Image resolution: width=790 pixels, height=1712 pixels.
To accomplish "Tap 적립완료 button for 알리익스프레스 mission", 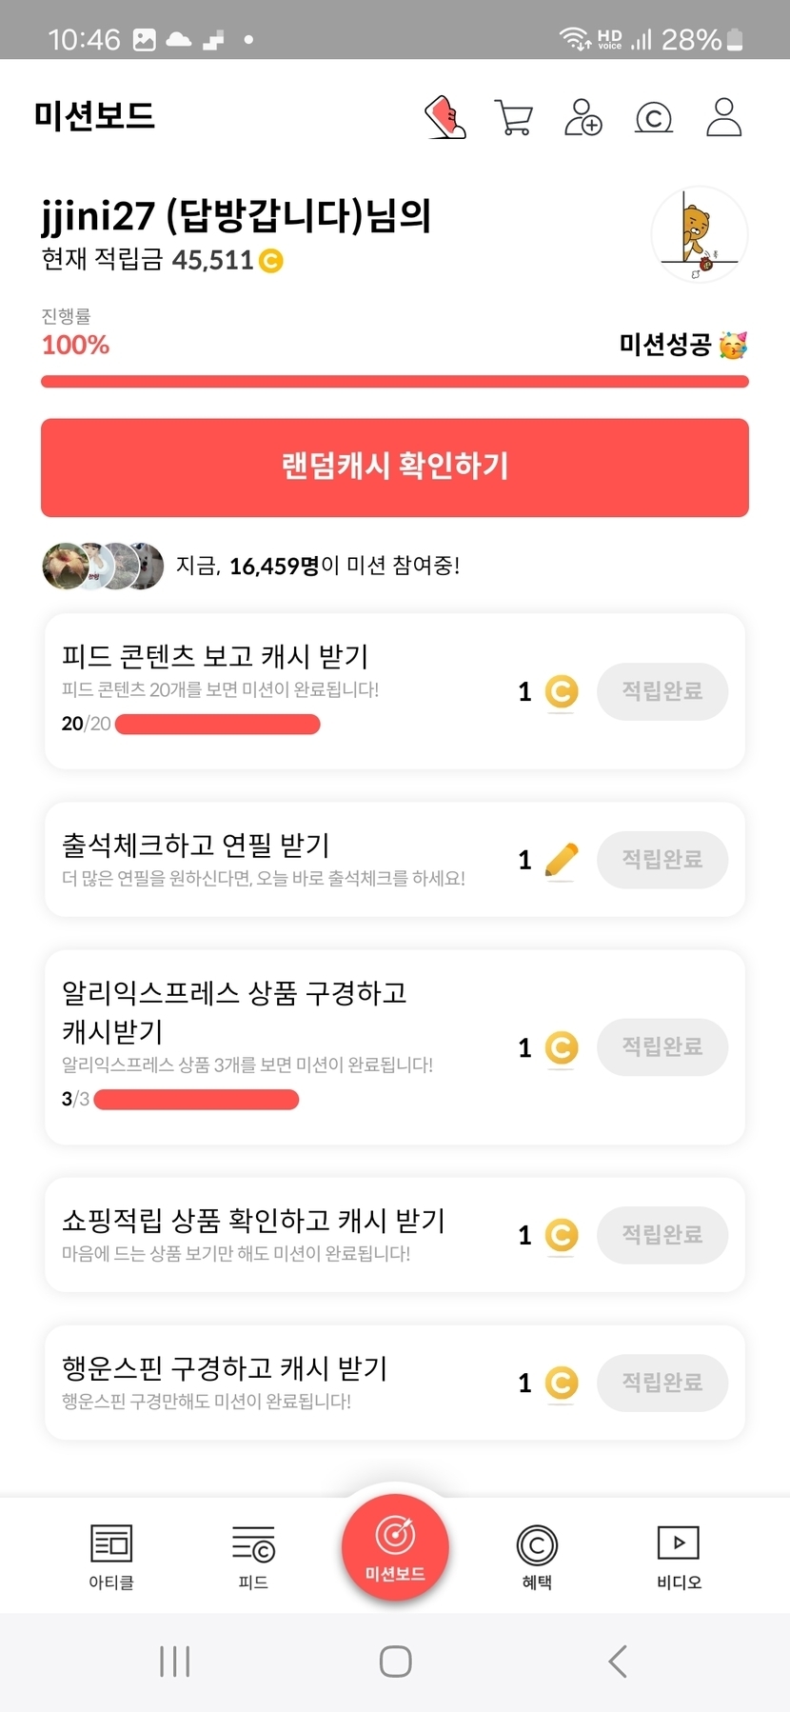I will [x=662, y=1047].
